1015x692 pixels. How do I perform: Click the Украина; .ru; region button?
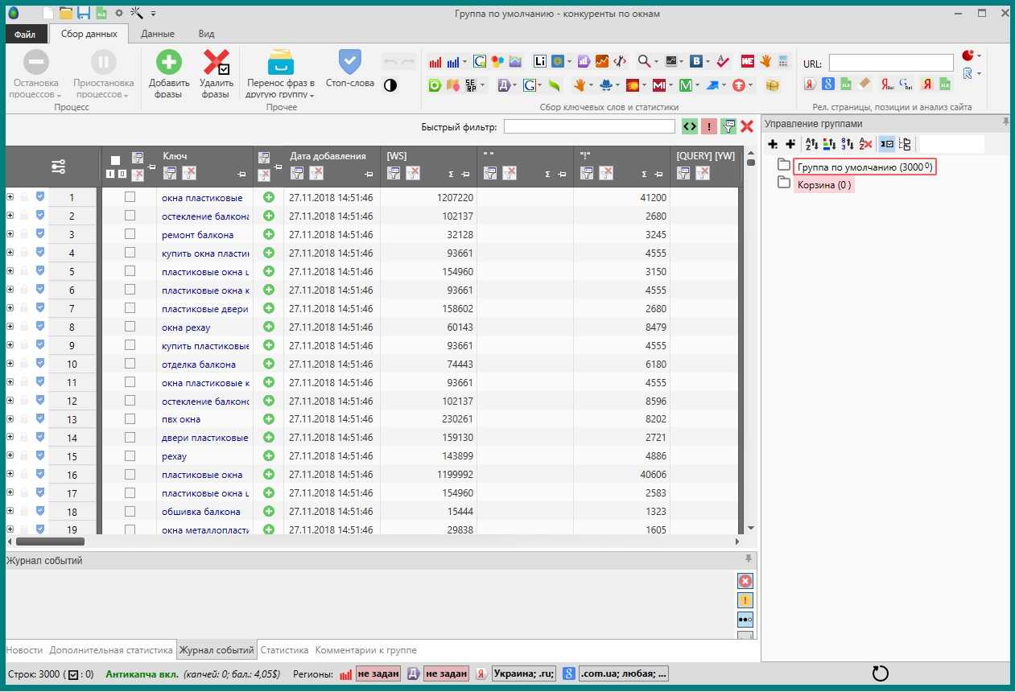[524, 674]
